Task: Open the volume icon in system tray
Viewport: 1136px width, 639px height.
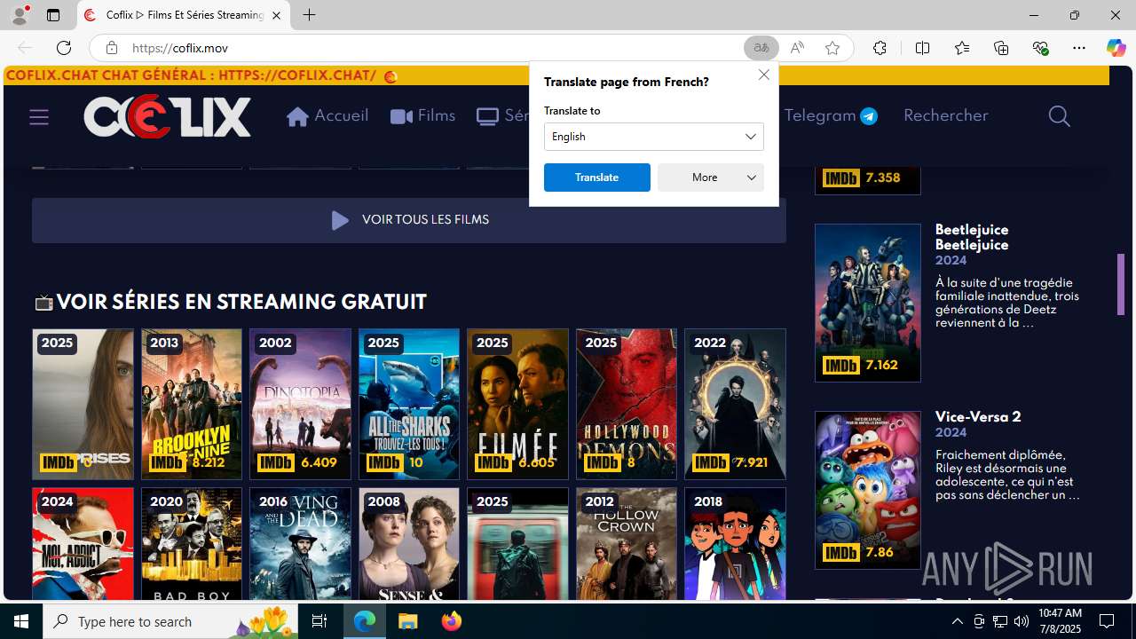Action: (1022, 621)
